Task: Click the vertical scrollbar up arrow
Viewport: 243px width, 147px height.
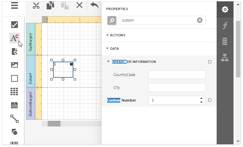Action: pos(238,4)
